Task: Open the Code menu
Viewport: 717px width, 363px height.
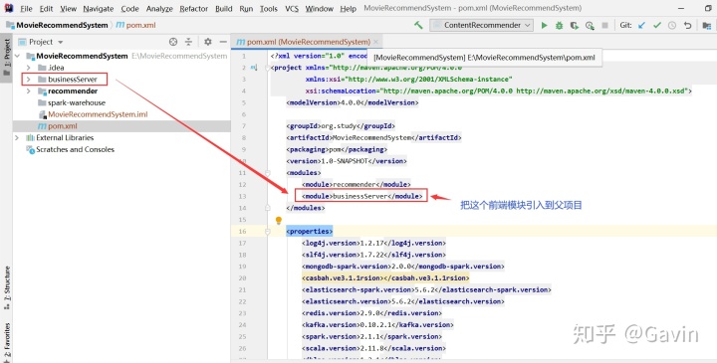Action: tap(129, 9)
